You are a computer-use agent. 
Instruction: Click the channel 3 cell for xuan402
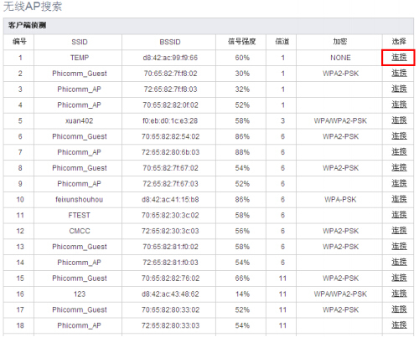282,120
